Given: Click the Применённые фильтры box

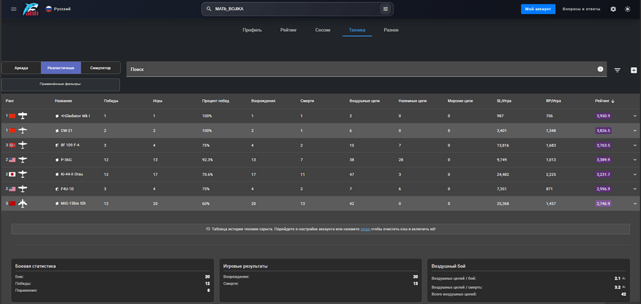Looking at the screenshot, I should coord(61,84).
